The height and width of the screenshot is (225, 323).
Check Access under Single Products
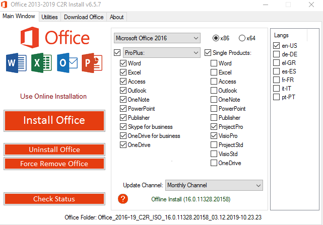(214, 82)
